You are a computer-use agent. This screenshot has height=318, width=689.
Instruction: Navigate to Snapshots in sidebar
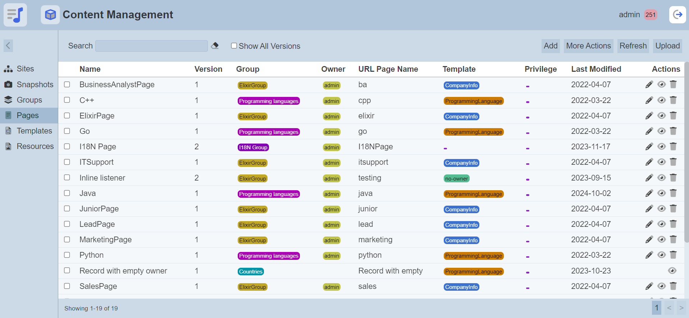[35, 85]
